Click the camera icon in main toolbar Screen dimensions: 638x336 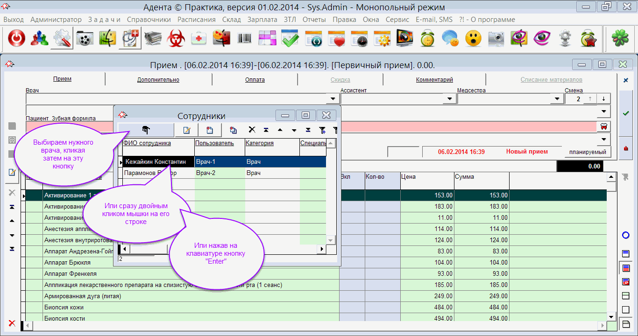[x=496, y=38]
